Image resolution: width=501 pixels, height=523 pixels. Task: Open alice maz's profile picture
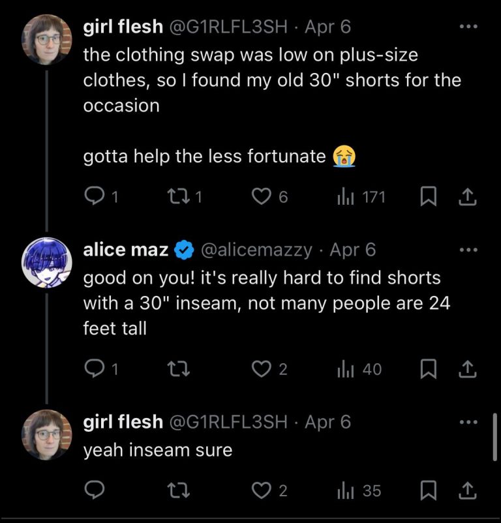point(47,262)
